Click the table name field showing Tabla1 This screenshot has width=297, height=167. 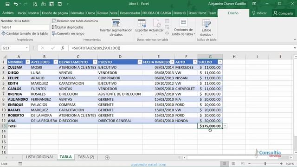coord(25,27)
